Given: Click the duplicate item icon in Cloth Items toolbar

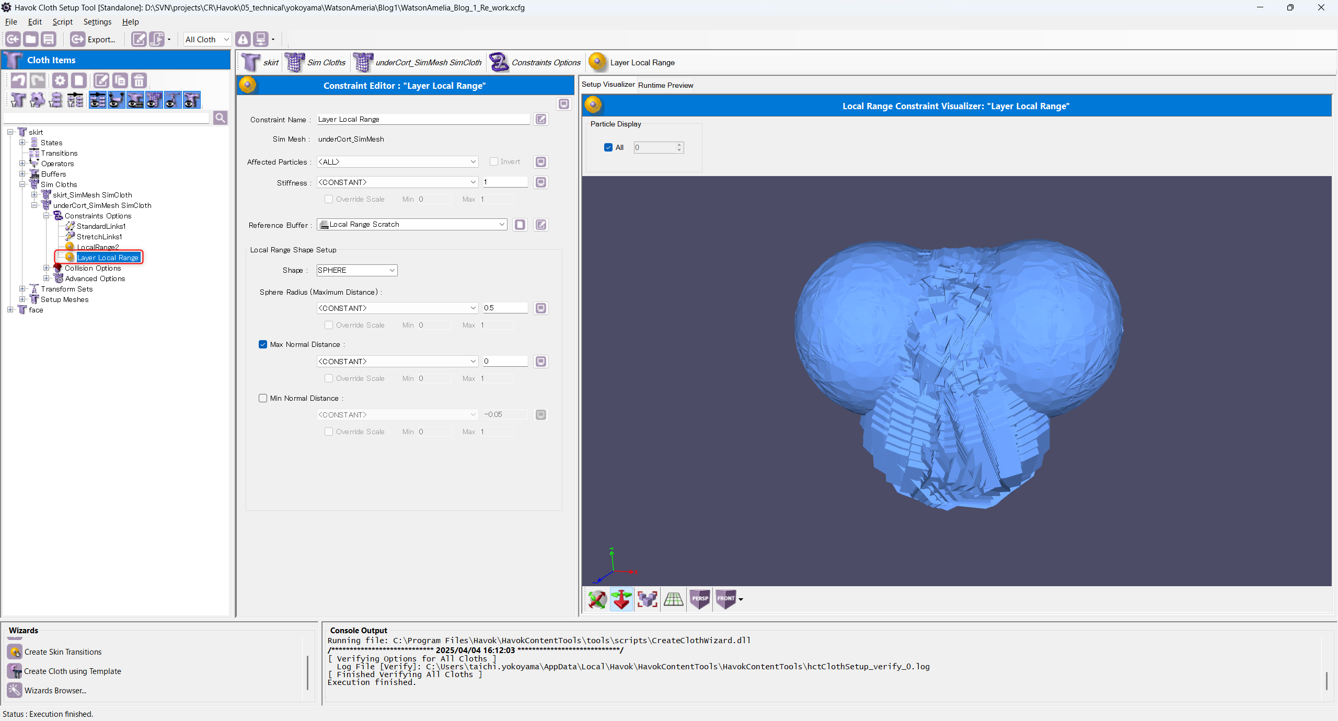Looking at the screenshot, I should coord(120,80).
